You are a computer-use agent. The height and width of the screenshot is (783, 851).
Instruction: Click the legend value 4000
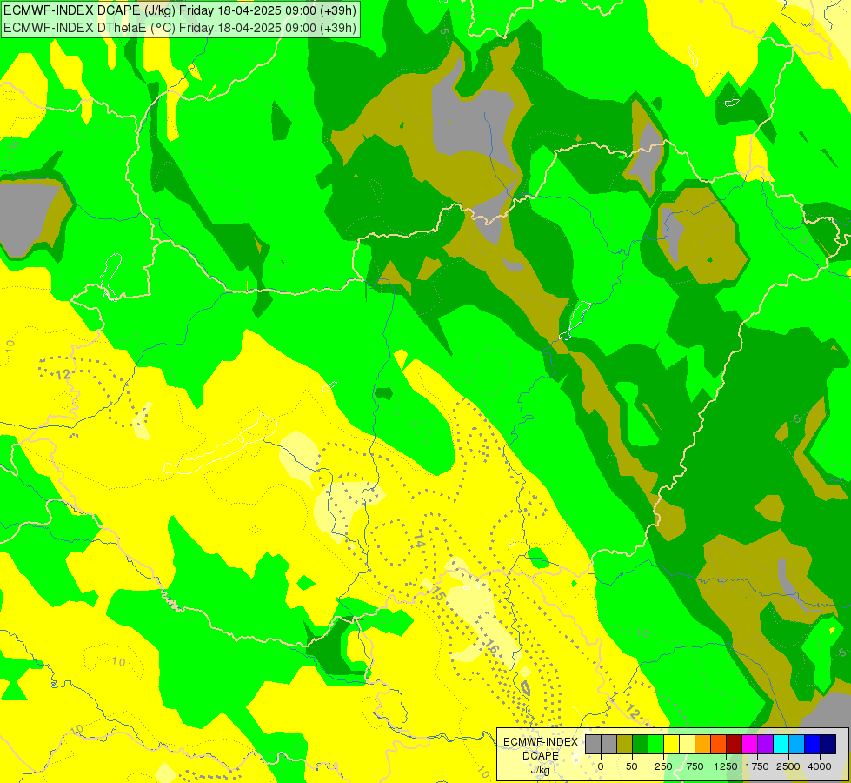[820, 766]
